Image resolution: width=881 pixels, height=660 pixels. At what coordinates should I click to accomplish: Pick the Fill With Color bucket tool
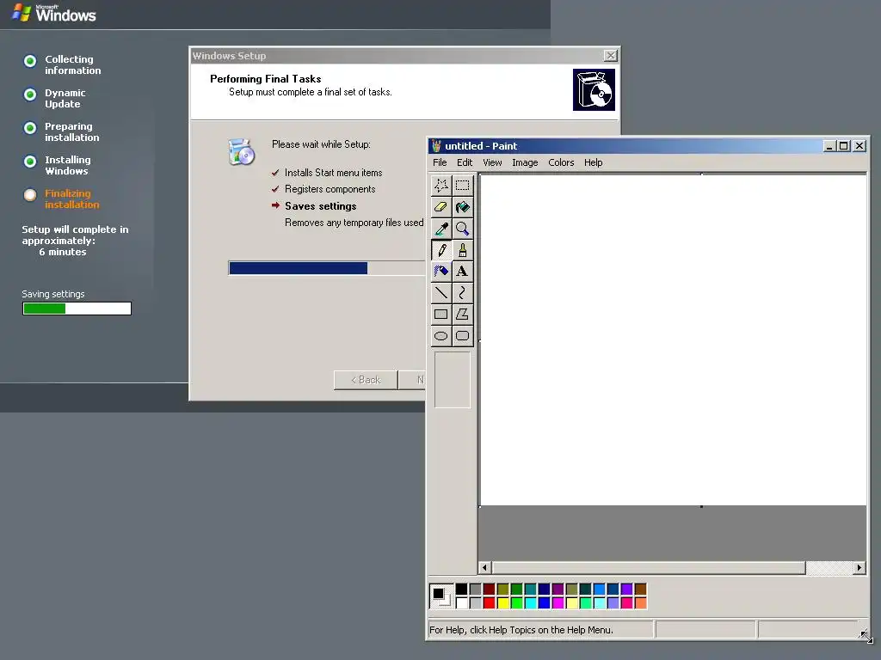point(462,207)
